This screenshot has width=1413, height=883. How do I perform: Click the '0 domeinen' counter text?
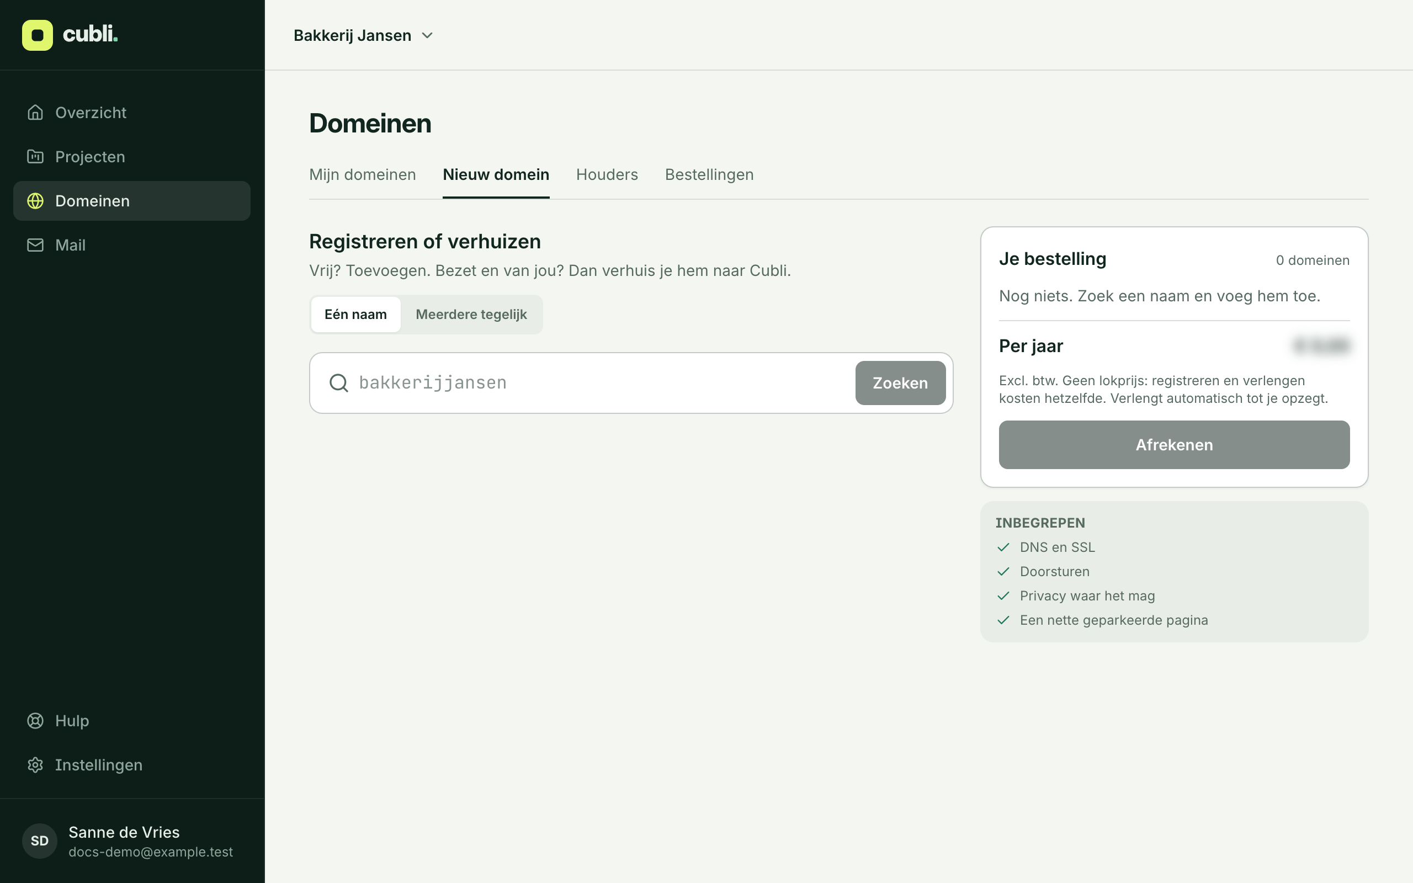click(x=1313, y=260)
